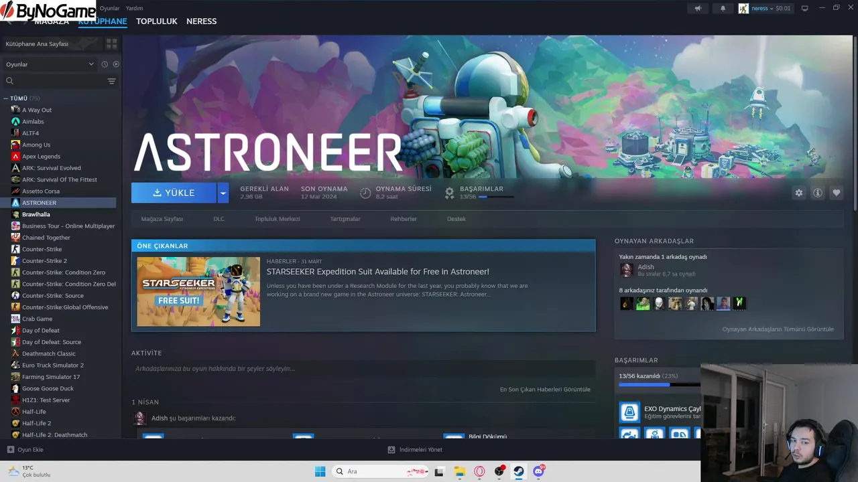Open Task View icon on taskbar

pos(439,471)
